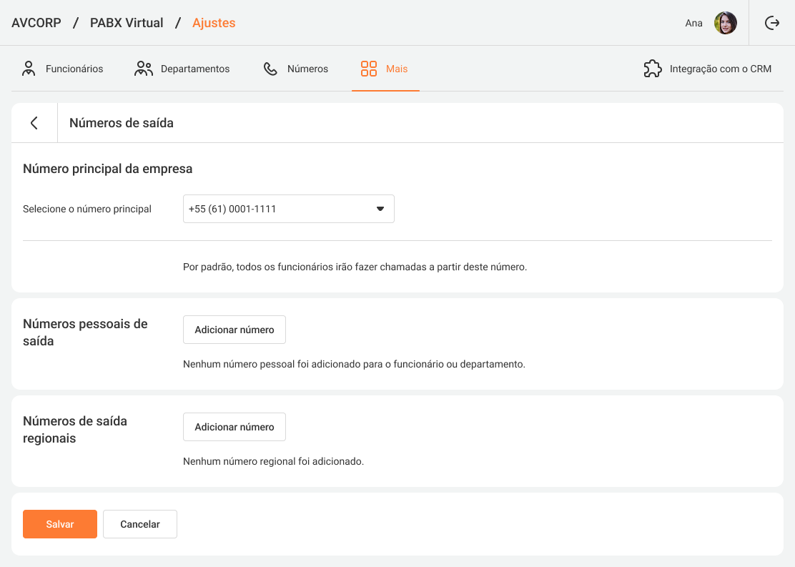Screen dimensions: 795x567
Task: Click the logout icon in the header
Action: coord(772,23)
